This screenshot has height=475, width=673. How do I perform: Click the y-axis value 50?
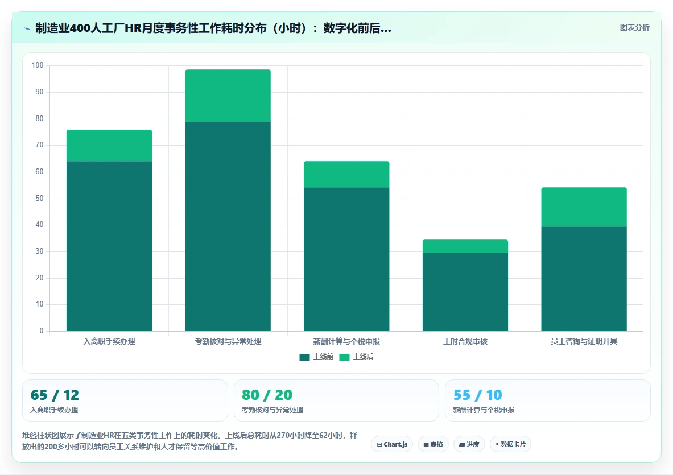[x=39, y=198]
